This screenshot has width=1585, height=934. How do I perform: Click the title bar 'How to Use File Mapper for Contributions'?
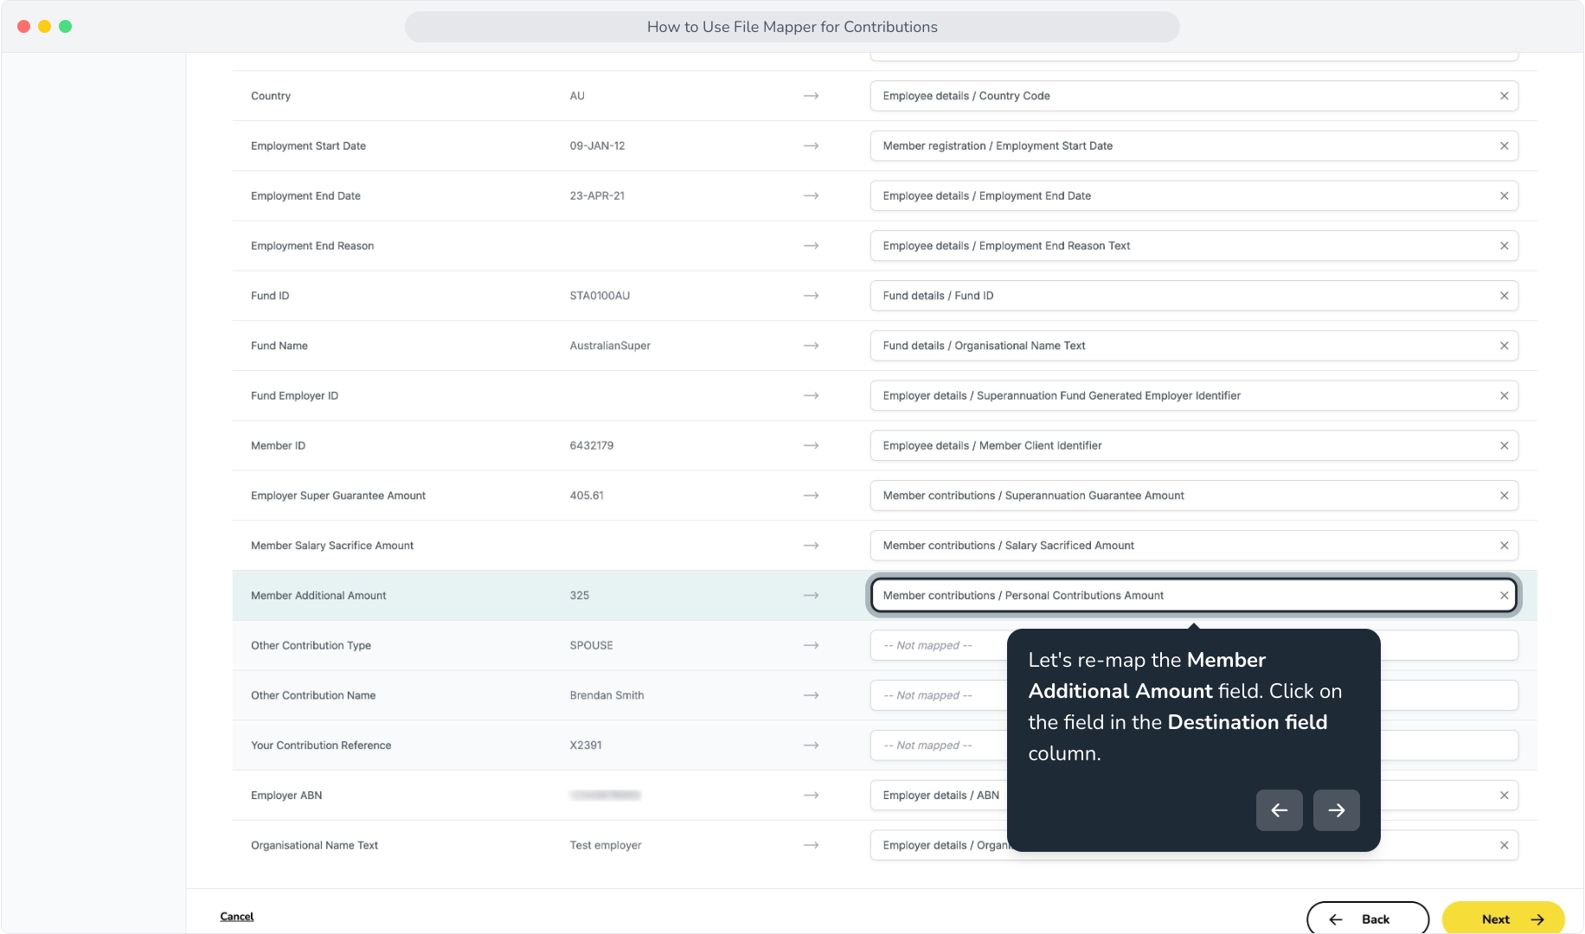pyautogui.click(x=792, y=27)
